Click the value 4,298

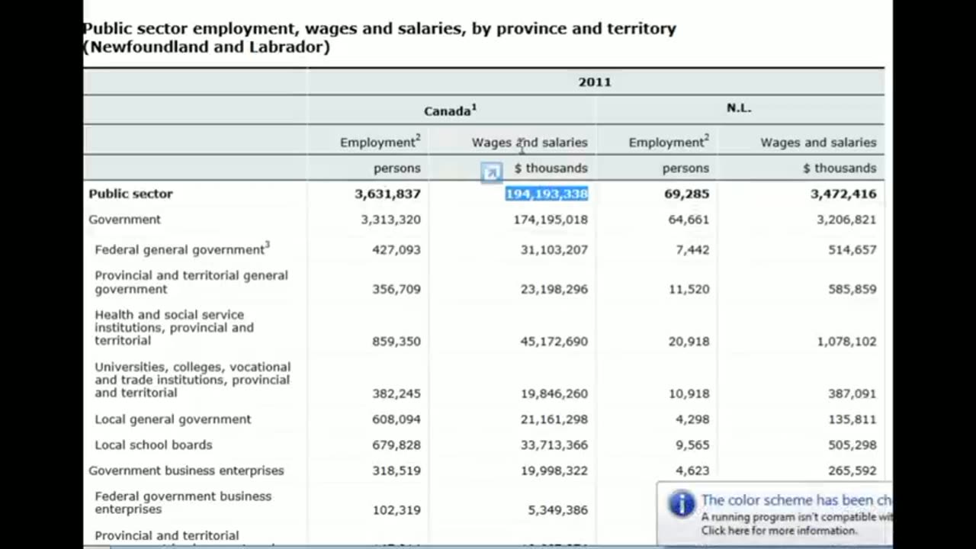[692, 419]
